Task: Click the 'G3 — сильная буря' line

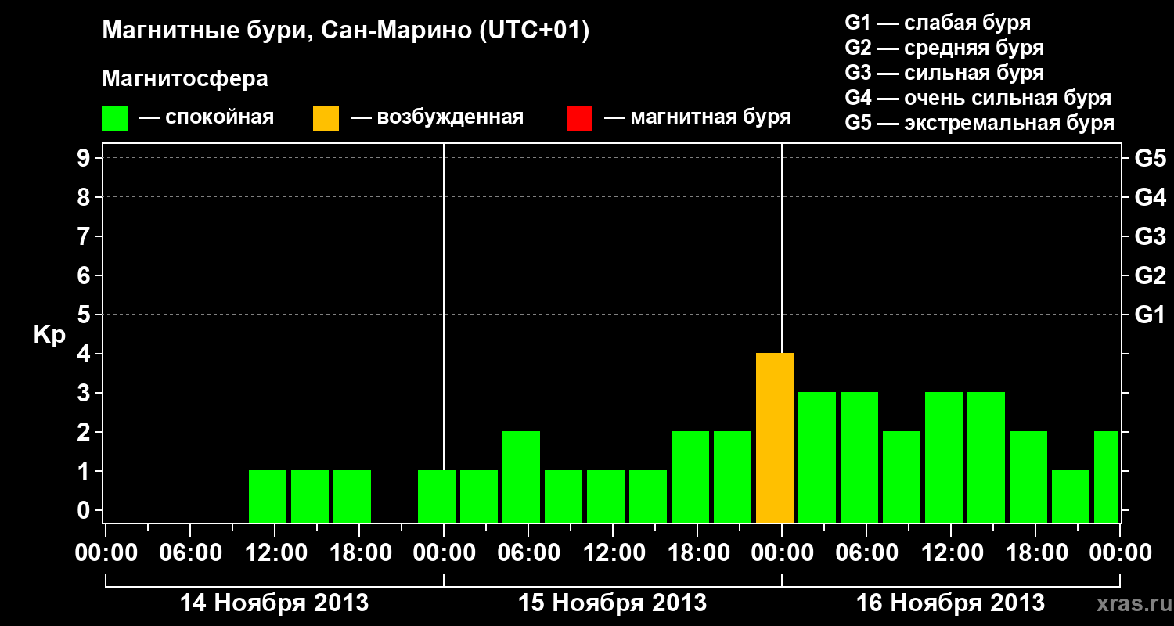Action: pyautogui.click(x=944, y=73)
